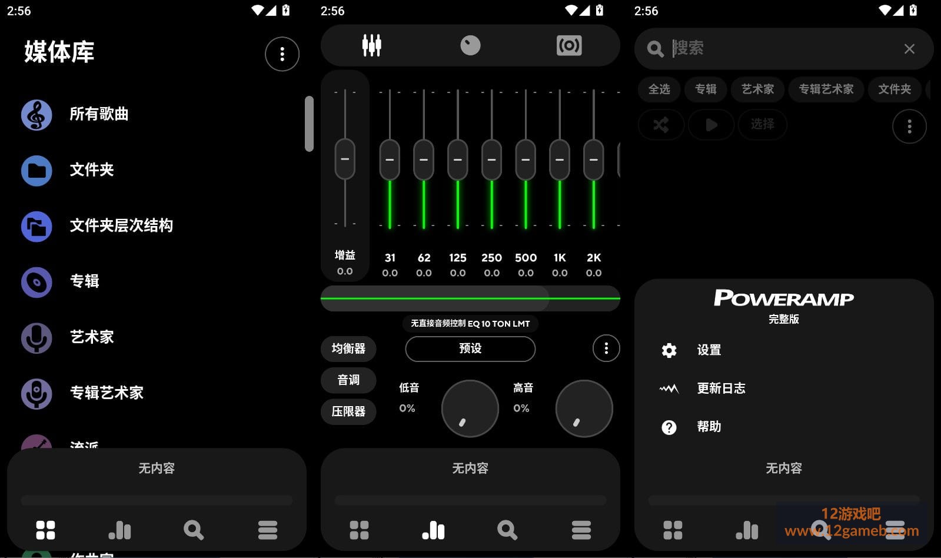Open the three-dot menu next to 预设

pyautogui.click(x=606, y=349)
